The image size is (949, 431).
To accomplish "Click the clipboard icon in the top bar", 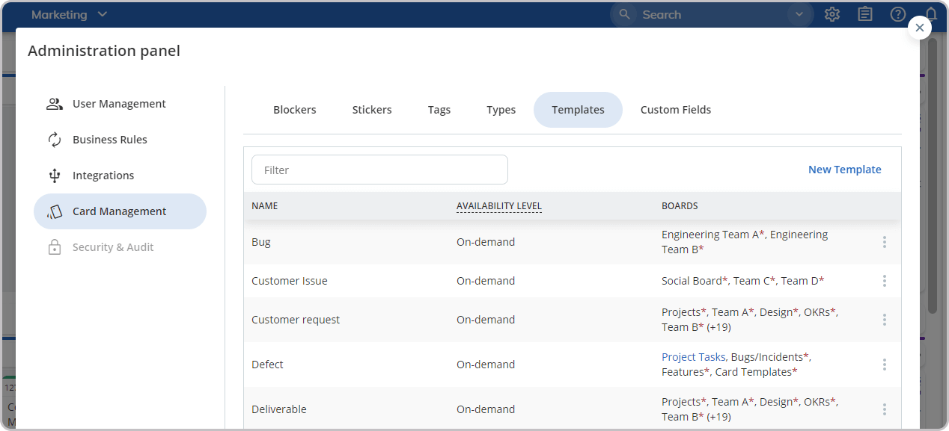I will coord(864,13).
